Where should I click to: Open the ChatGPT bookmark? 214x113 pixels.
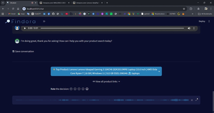pos(36,14)
